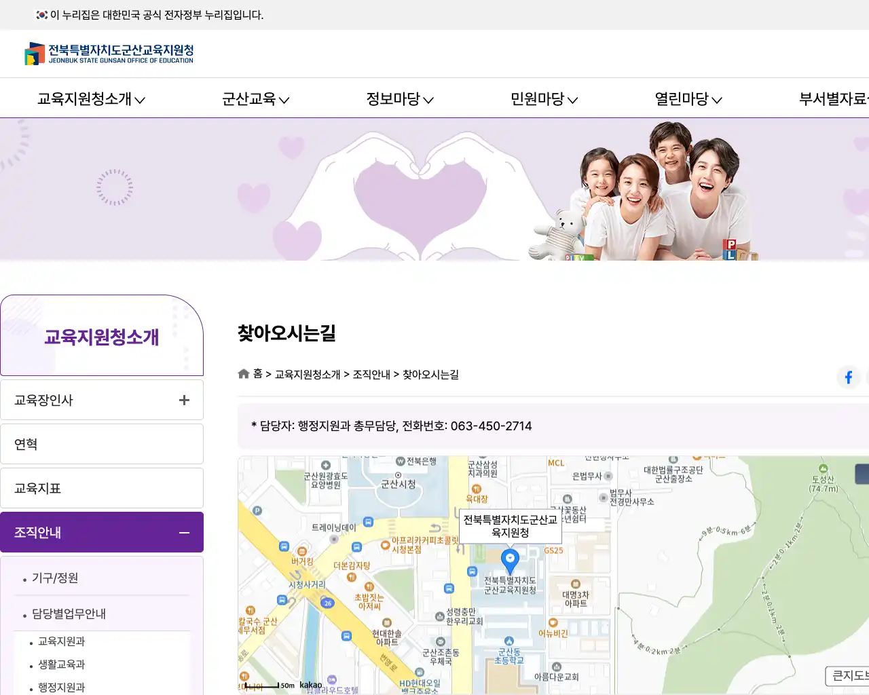The width and height of the screenshot is (869, 695).
Task: Select the 민원마당 menu item
Action: (x=543, y=98)
